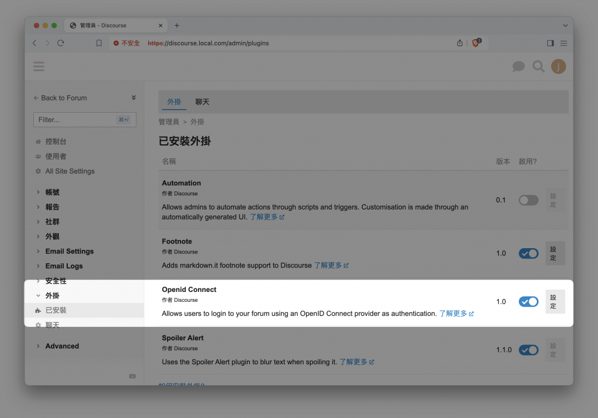Open 設定 for Openid Connect plugin
Screen dimensions: 598x418
[x=555, y=302]
